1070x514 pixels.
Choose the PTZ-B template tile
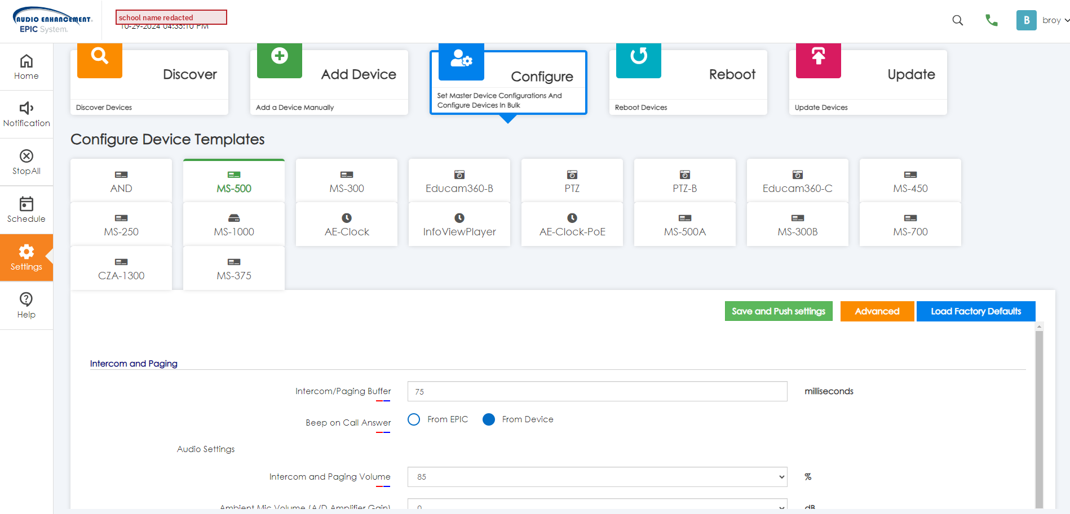tap(685, 181)
